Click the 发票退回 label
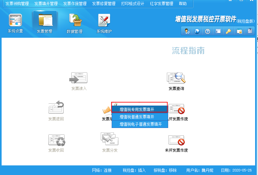258x175 pixels. tap(56, 119)
